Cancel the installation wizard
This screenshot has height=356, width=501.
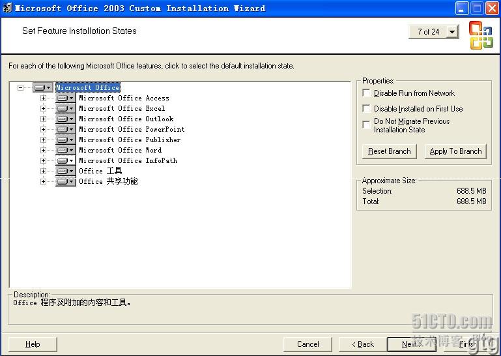pos(308,344)
